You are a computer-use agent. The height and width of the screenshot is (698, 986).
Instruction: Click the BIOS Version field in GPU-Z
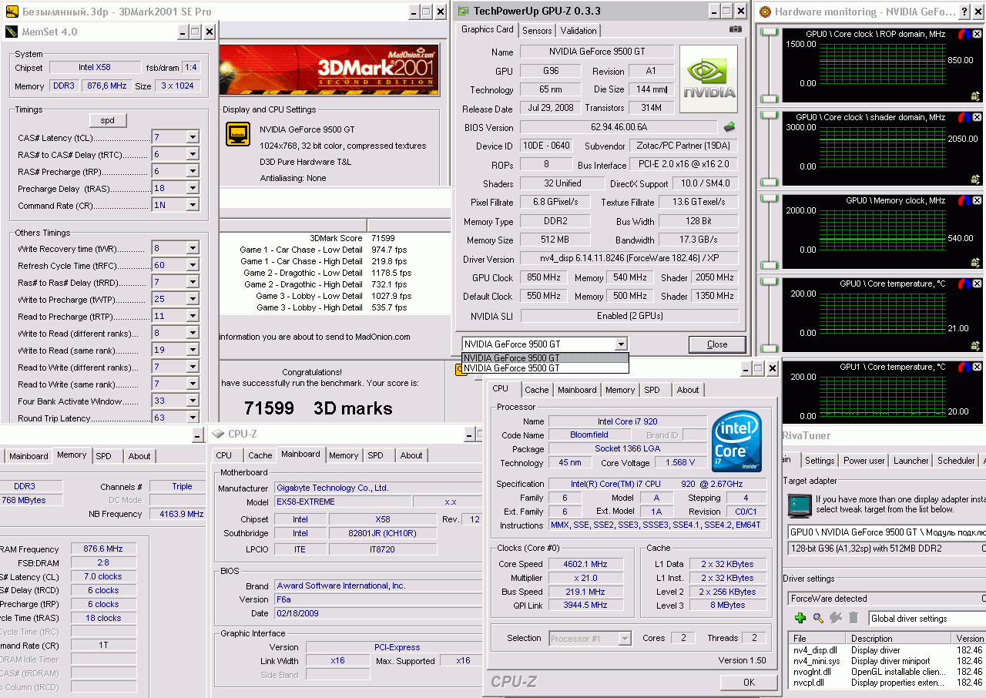point(619,127)
